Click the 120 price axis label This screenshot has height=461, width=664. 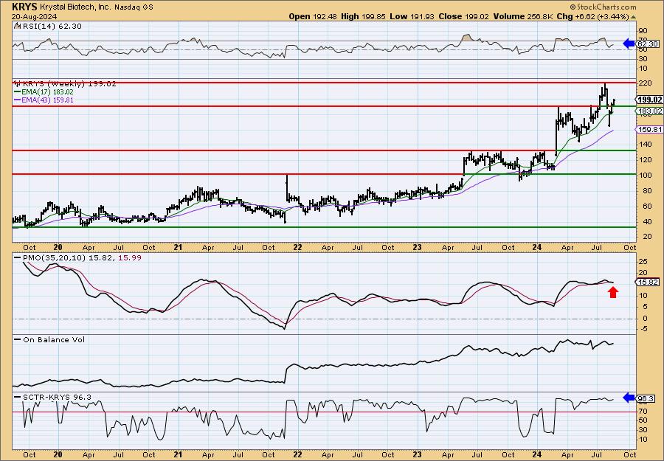(x=646, y=160)
